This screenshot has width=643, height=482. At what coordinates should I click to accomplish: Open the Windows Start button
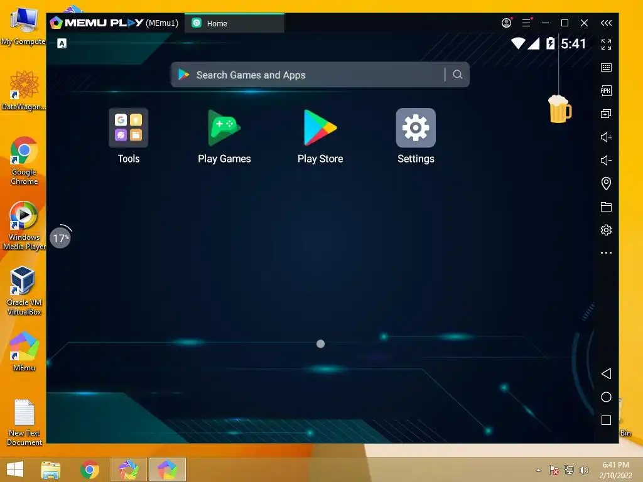(x=15, y=469)
